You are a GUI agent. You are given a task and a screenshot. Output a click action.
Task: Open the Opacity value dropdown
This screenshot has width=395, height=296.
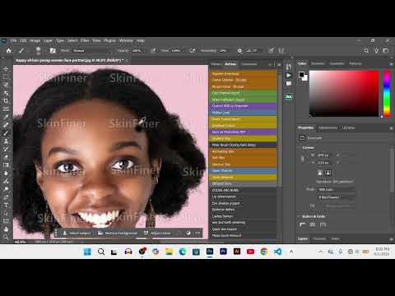(139, 50)
